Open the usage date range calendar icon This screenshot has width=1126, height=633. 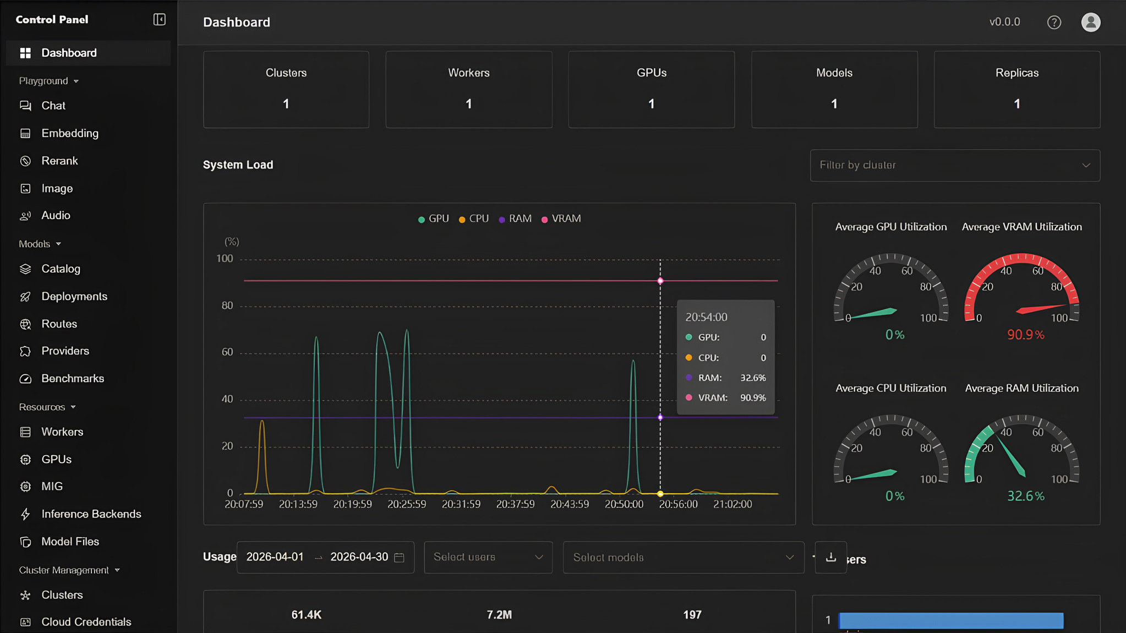[x=400, y=558]
